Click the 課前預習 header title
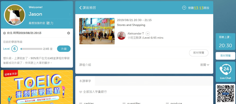 (x=89, y=8)
